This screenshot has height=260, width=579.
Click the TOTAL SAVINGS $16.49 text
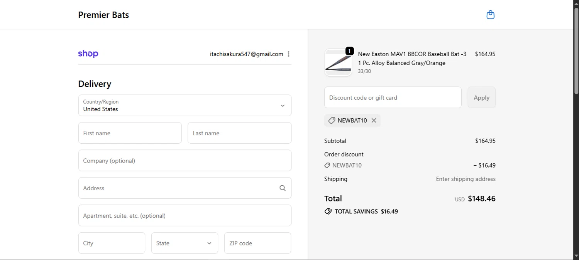click(366, 211)
